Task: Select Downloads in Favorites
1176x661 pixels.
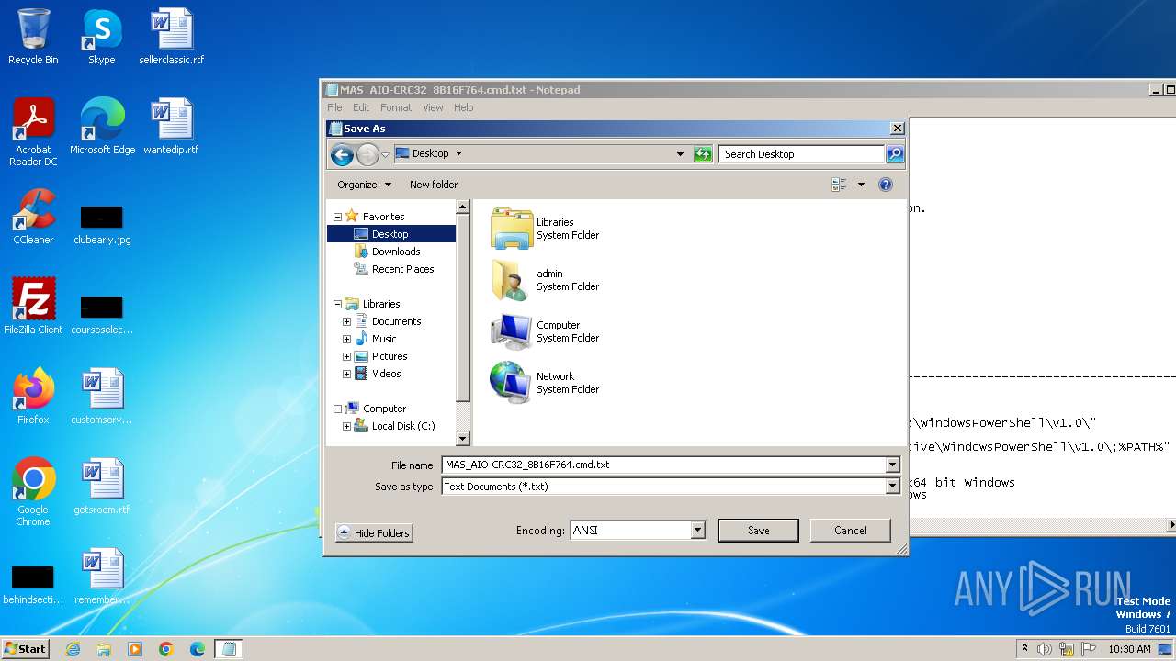Action: pos(396,252)
